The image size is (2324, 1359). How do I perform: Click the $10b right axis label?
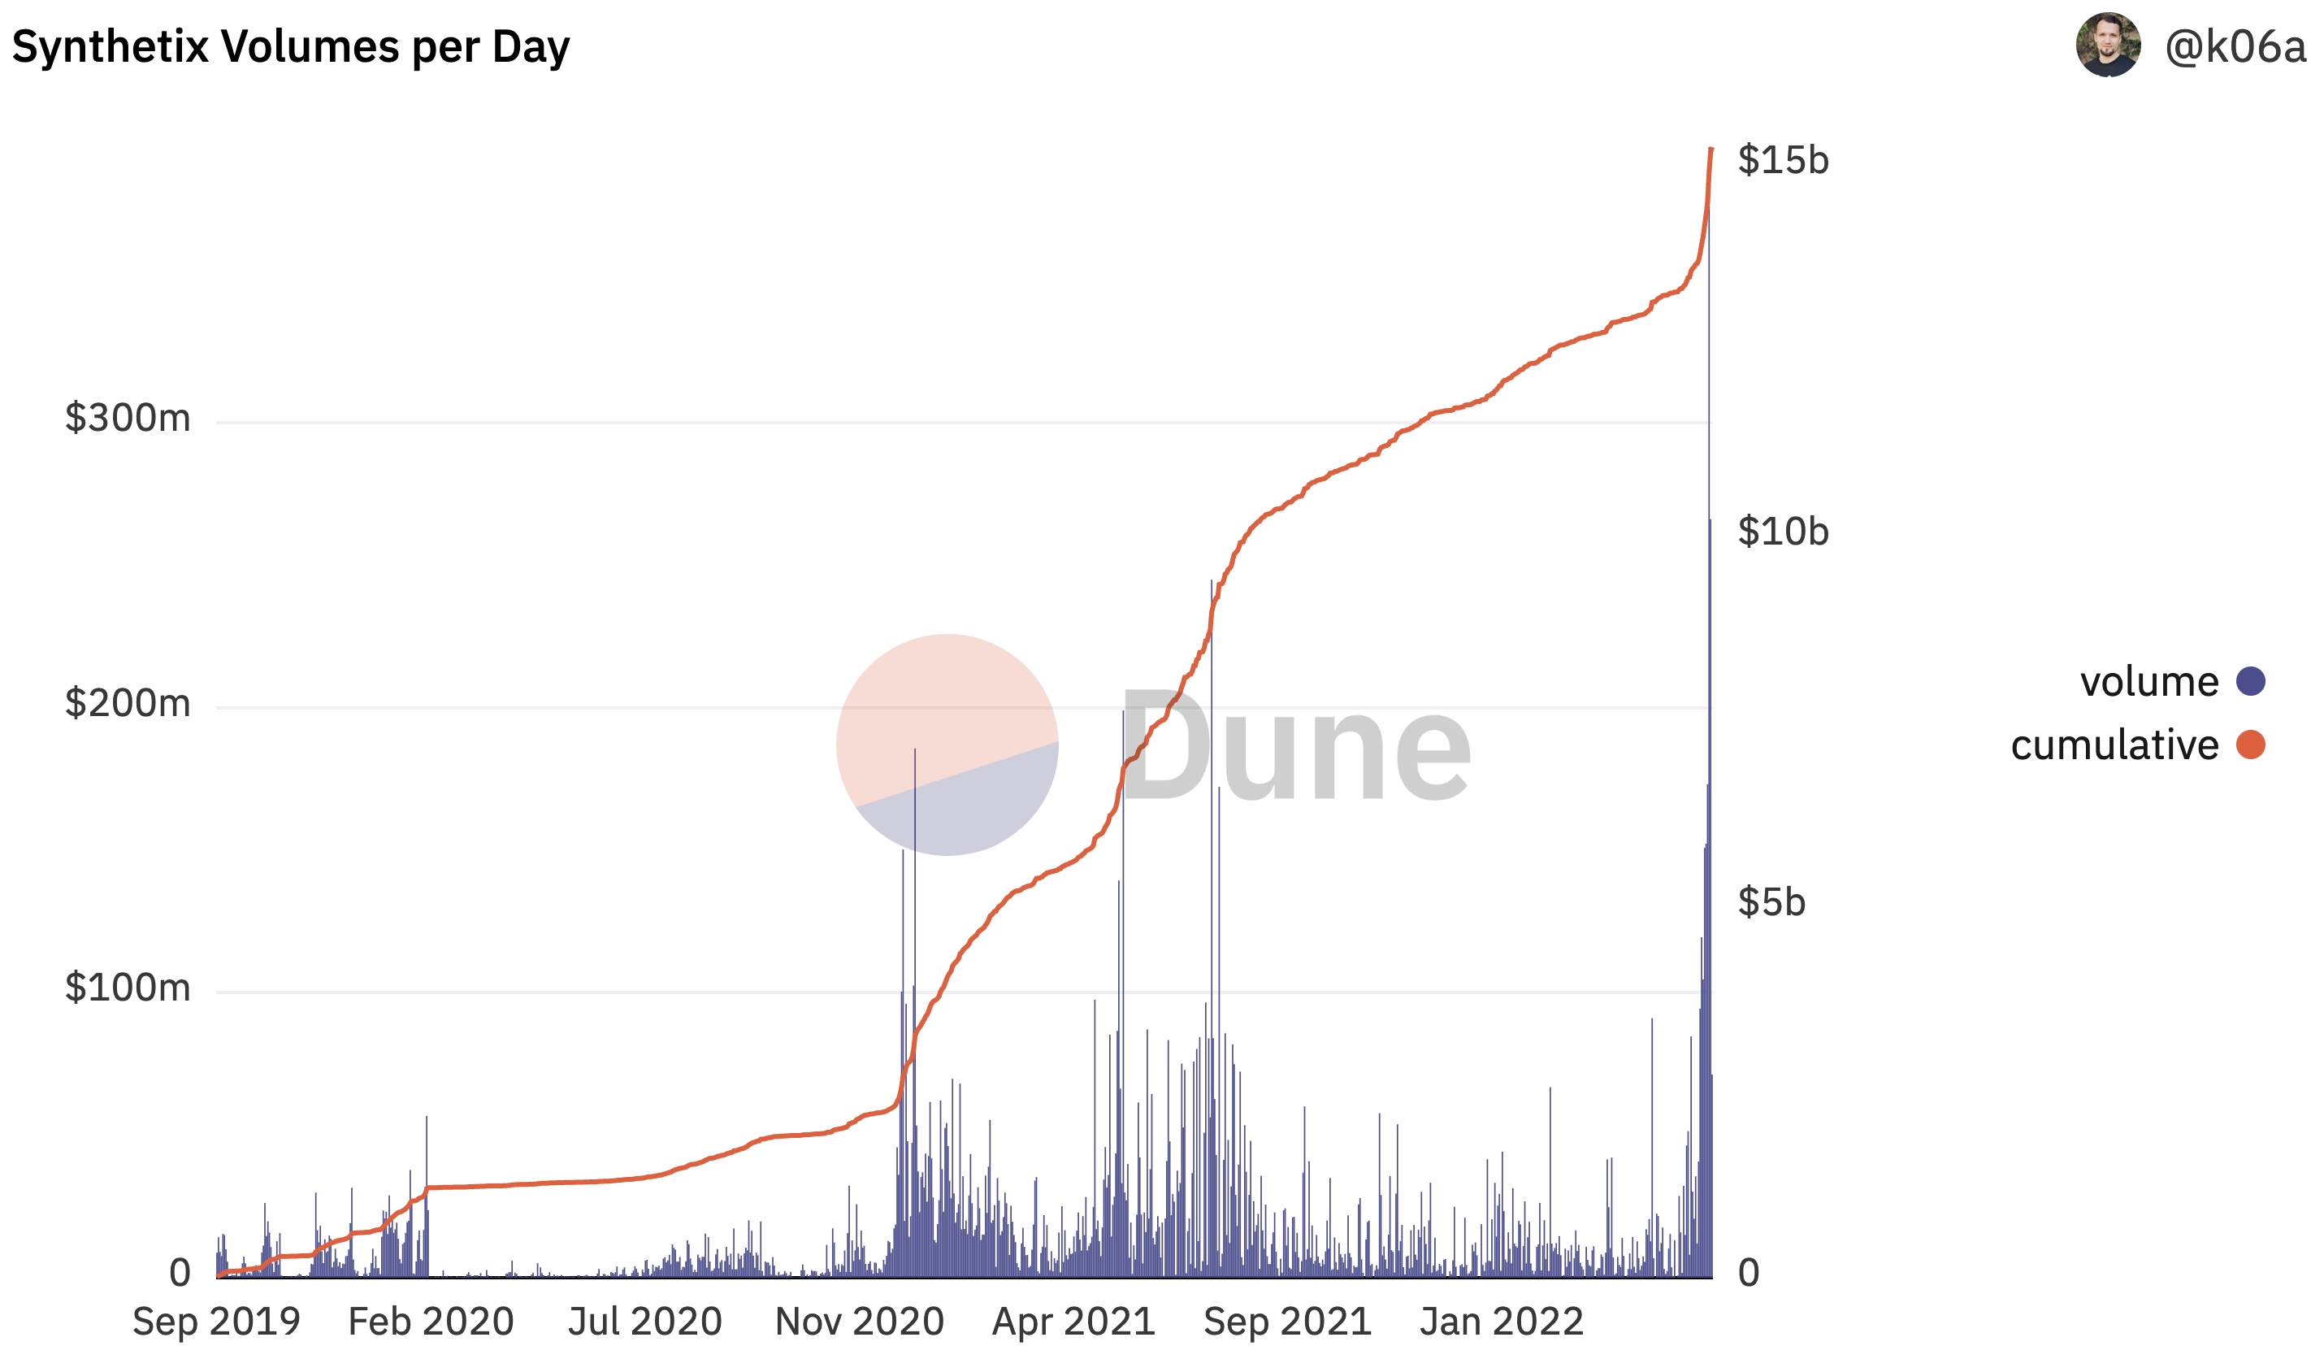coord(1783,532)
